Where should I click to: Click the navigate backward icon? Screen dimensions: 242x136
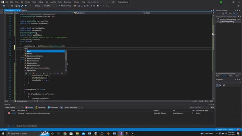coord(4,6)
